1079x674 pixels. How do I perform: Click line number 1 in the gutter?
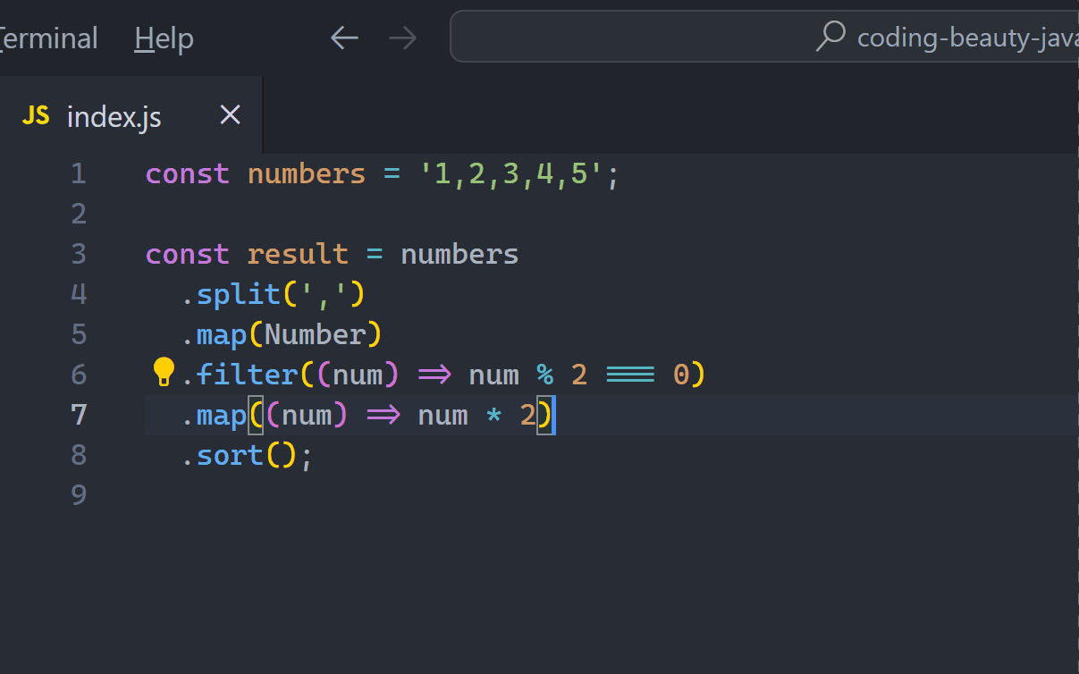pos(79,173)
